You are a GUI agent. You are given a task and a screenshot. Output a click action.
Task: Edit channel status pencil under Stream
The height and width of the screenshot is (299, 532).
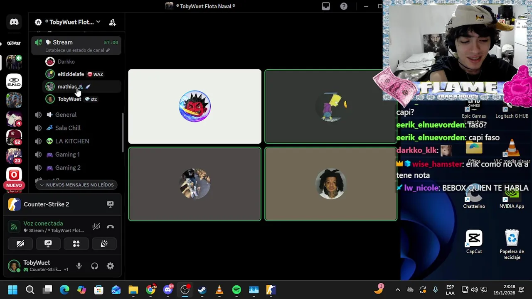(108, 50)
